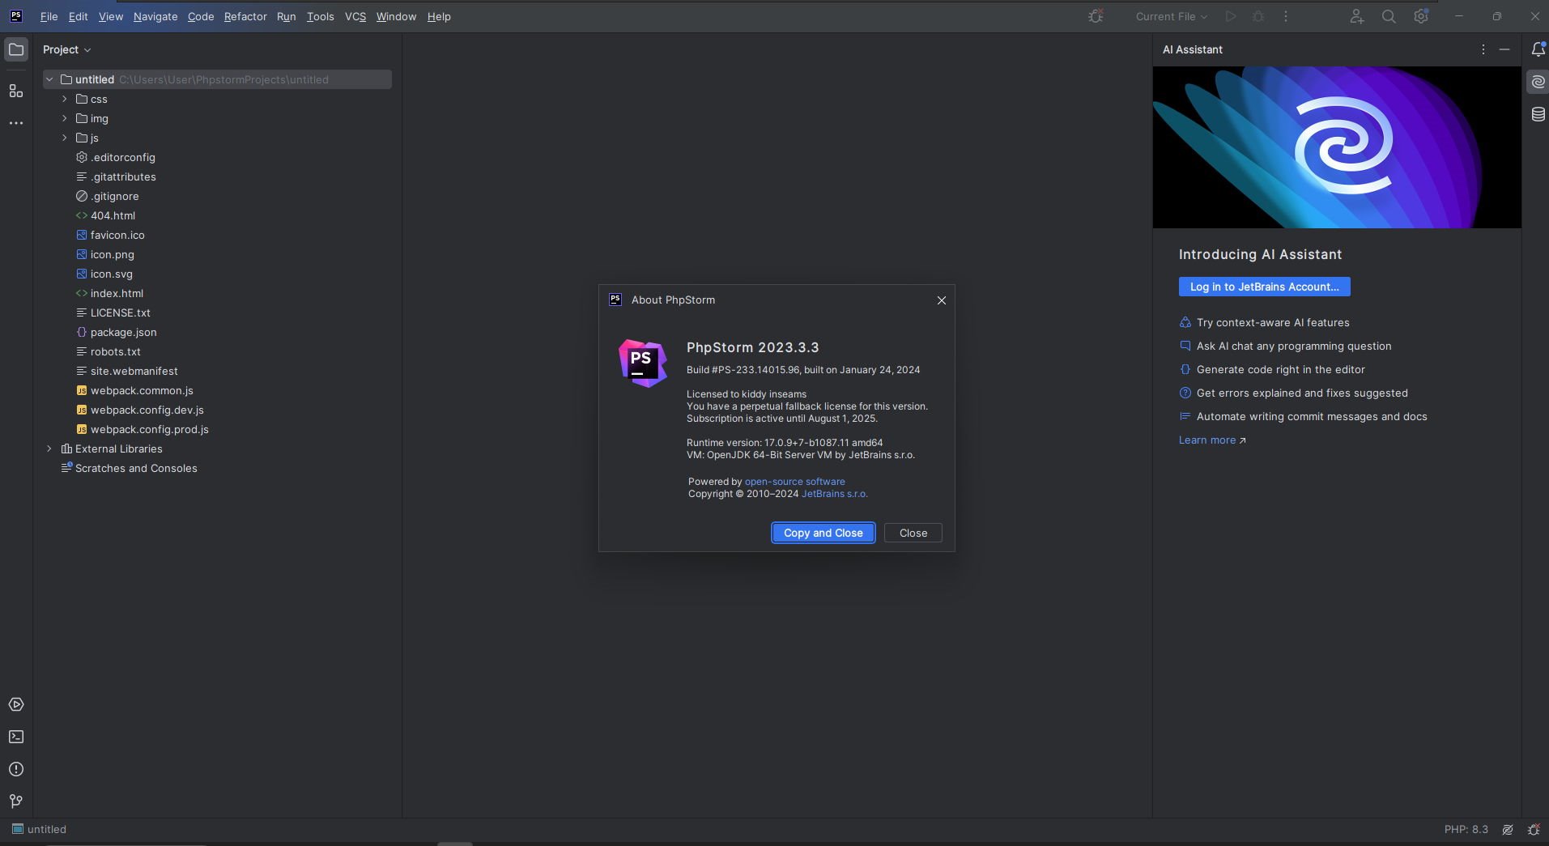This screenshot has width=1549, height=846.
Task: Open the Terminal tool window
Action: coord(16,737)
